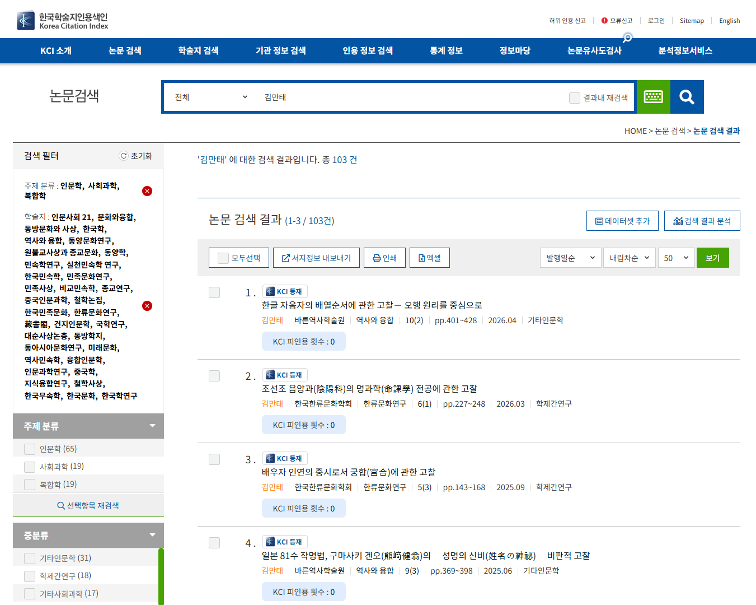Open the 발행일순 sort dropdown
Screen dimensions: 756x605
[570, 258]
